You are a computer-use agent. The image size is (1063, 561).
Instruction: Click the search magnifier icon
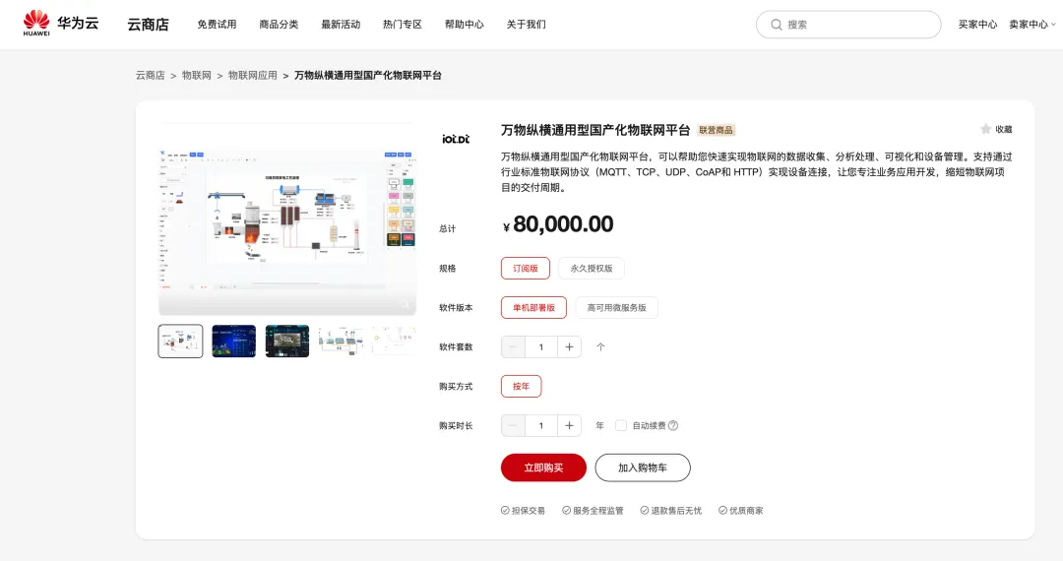click(777, 25)
